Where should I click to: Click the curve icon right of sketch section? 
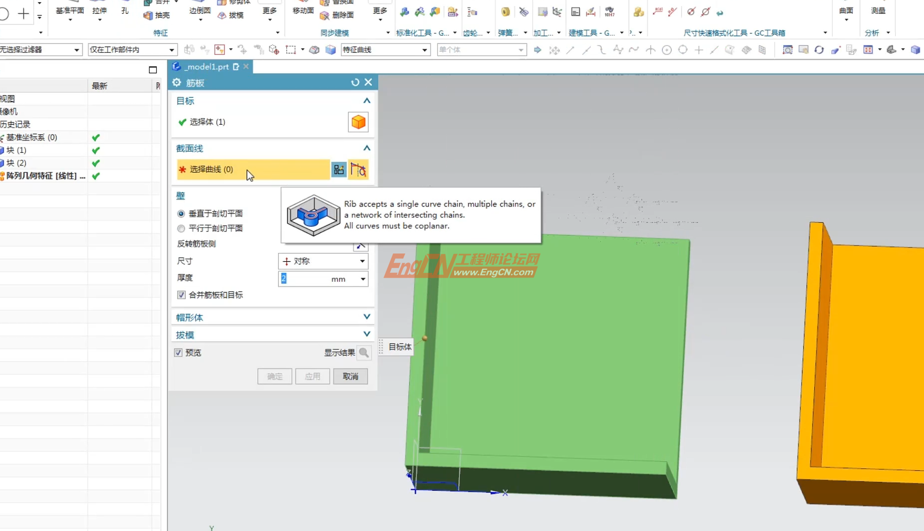(x=359, y=170)
